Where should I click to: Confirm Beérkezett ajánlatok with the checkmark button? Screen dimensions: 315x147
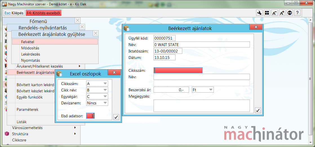pyautogui.click(x=258, y=110)
